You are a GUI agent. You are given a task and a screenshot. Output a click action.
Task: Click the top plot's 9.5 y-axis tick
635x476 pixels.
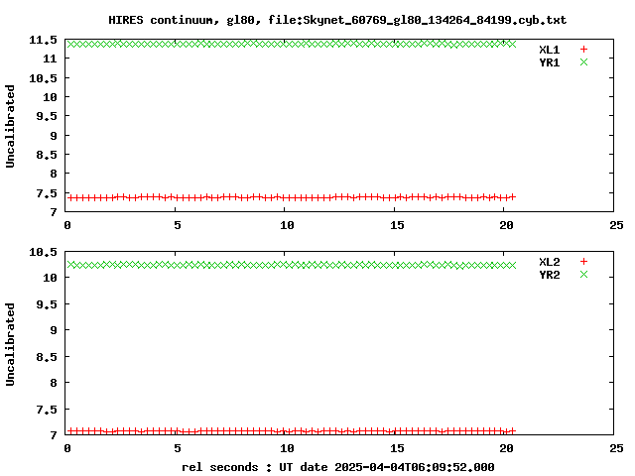tap(47, 116)
